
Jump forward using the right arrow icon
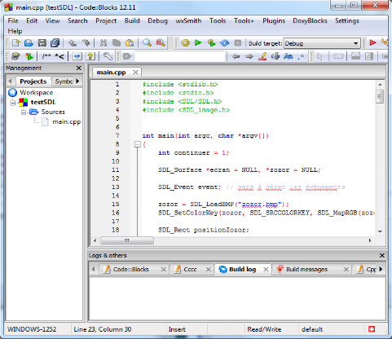[249, 56]
